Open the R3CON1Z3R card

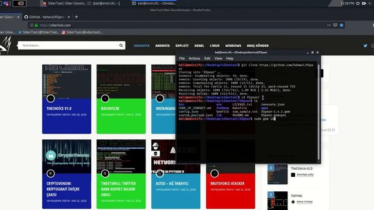point(121,99)
